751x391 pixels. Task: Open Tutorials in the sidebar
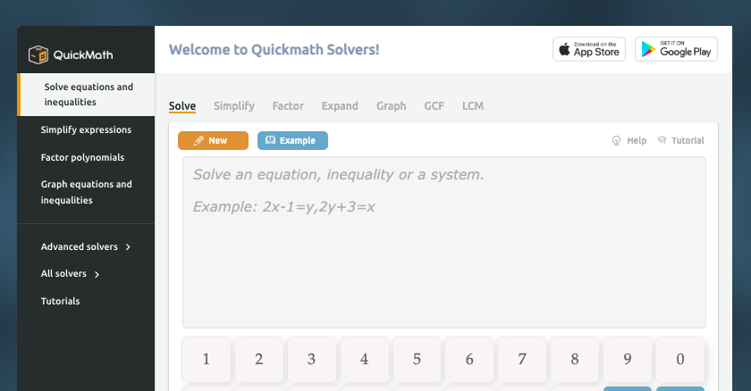(x=61, y=301)
